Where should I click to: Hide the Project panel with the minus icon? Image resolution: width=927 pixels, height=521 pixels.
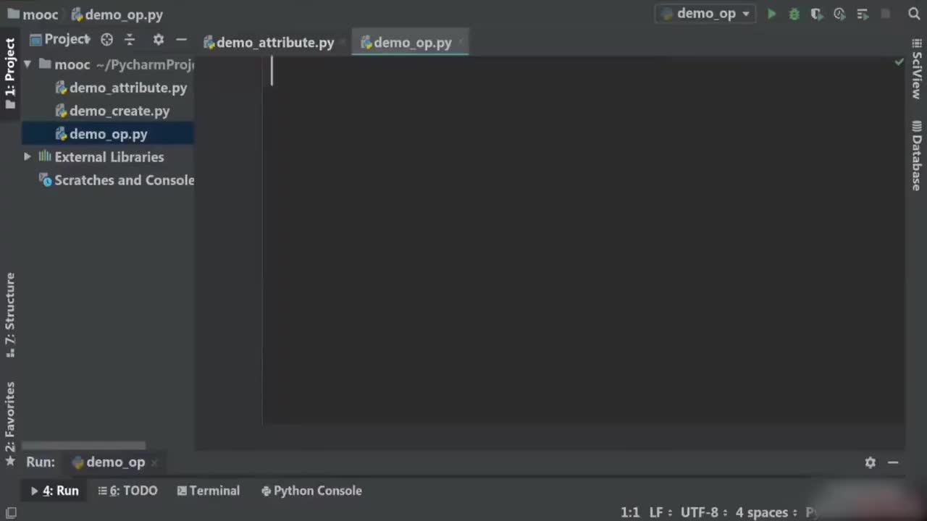tap(181, 40)
